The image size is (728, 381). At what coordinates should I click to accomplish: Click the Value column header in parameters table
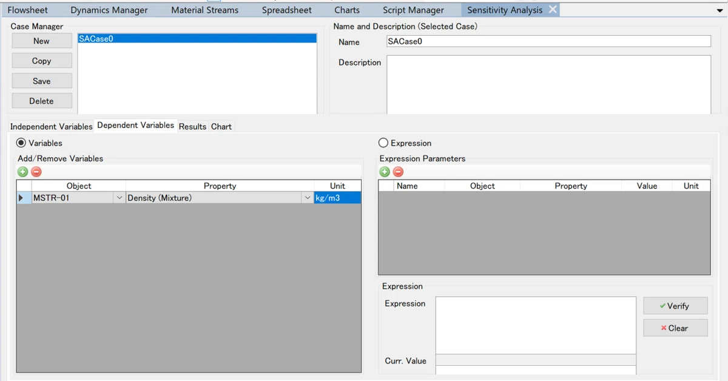[x=647, y=186]
